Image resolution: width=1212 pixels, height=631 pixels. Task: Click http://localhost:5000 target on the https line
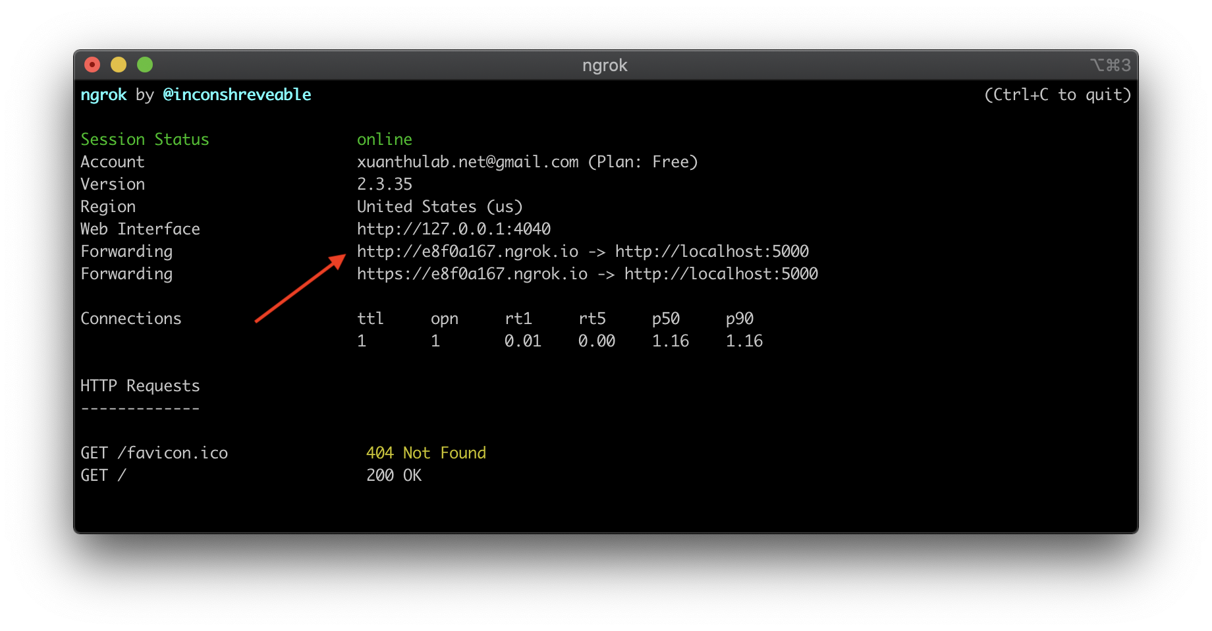721,274
